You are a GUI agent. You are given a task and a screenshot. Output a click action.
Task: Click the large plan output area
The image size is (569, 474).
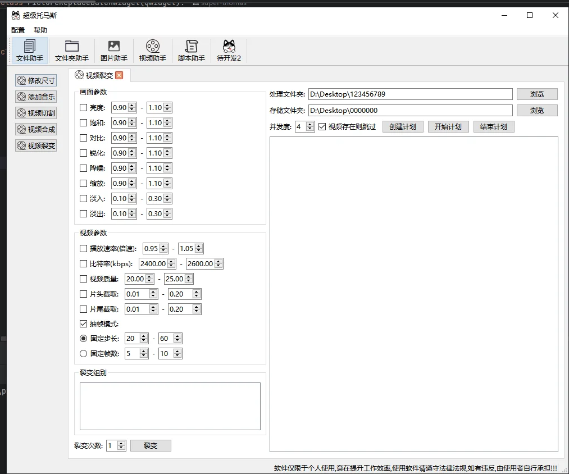413,294
